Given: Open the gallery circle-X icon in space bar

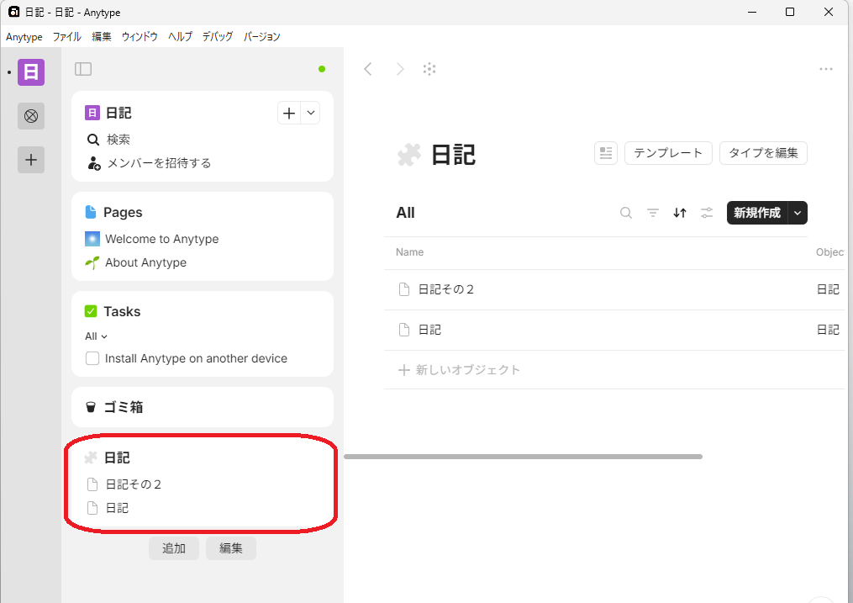Looking at the screenshot, I should pos(31,116).
